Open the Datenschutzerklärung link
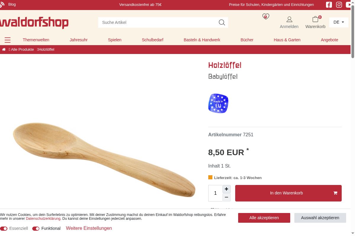The image size is (355, 236). 43,219
